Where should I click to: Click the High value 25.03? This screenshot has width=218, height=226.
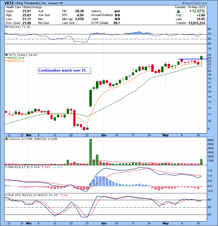click(x=27, y=15)
